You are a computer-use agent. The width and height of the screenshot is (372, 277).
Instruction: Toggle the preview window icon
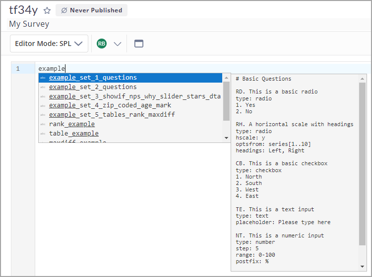click(x=139, y=44)
